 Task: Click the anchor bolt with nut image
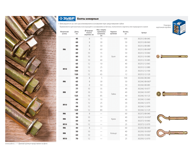(x=175, y=94)
